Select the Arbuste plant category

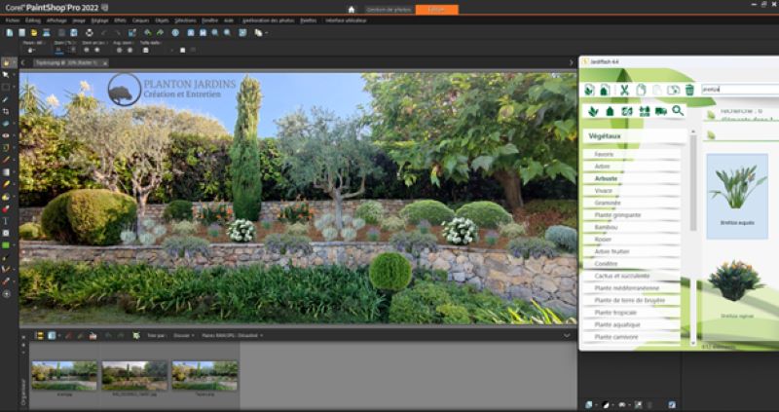[x=604, y=178]
